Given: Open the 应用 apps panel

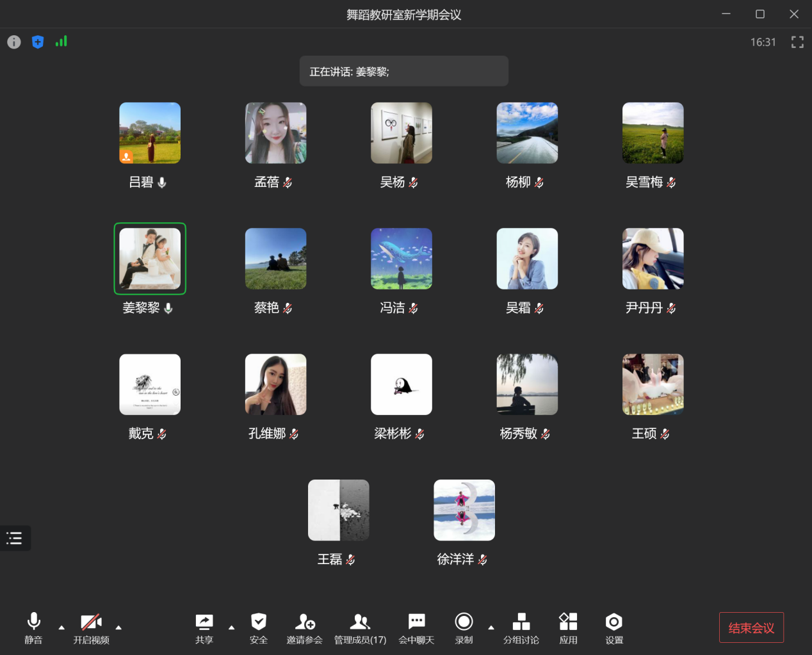Looking at the screenshot, I should click(x=567, y=627).
